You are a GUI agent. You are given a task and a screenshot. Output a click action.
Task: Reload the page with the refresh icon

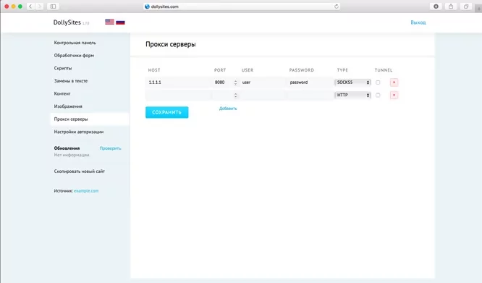click(337, 6)
